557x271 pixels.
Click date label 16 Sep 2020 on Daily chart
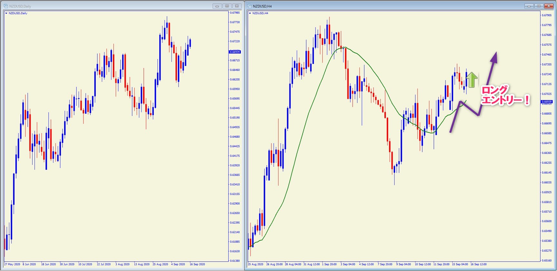[x=197, y=264]
